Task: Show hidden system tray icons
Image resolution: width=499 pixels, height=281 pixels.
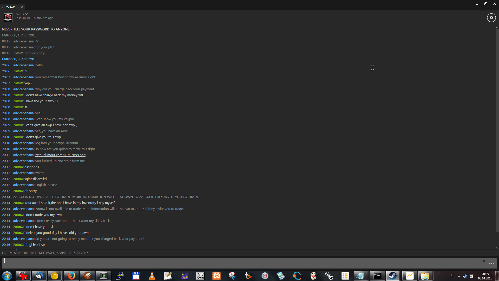Action: coord(459,276)
